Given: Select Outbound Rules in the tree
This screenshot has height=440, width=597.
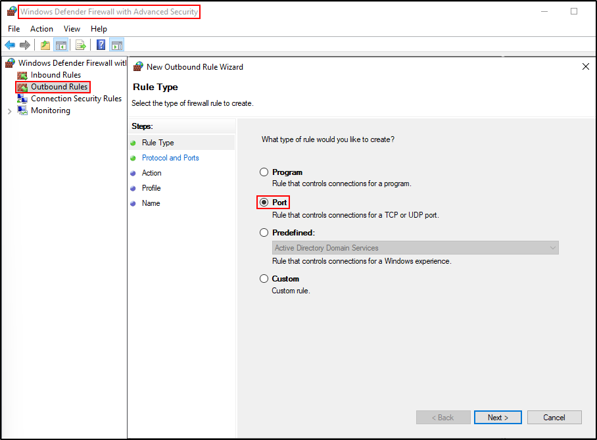Looking at the screenshot, I should [59, 87].
